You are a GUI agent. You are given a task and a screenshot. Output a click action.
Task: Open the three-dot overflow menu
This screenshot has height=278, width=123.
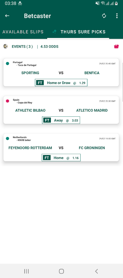point(117,16)
